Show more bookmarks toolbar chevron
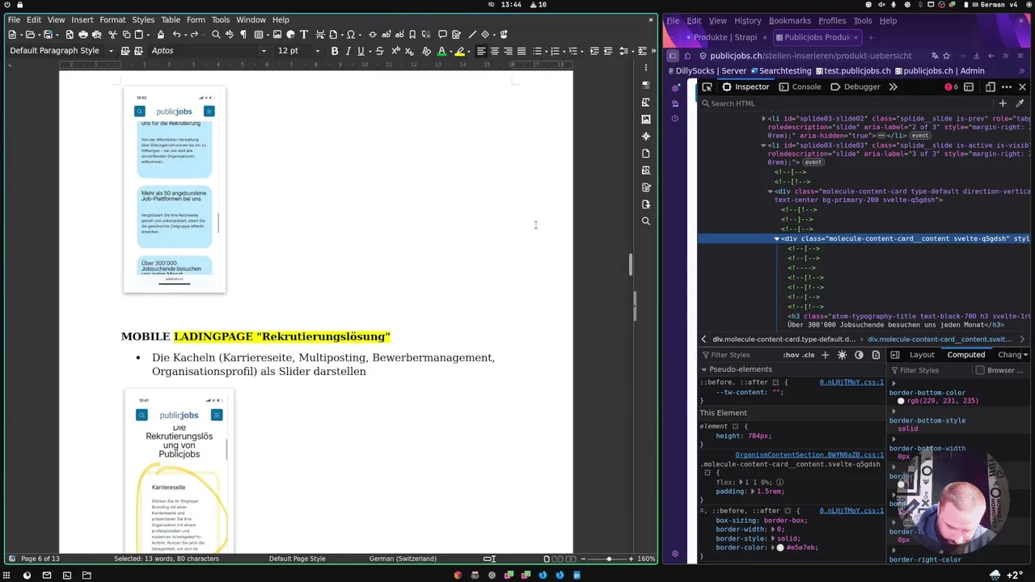The width and height of the screenshot is (1035, 582). 1021,71
